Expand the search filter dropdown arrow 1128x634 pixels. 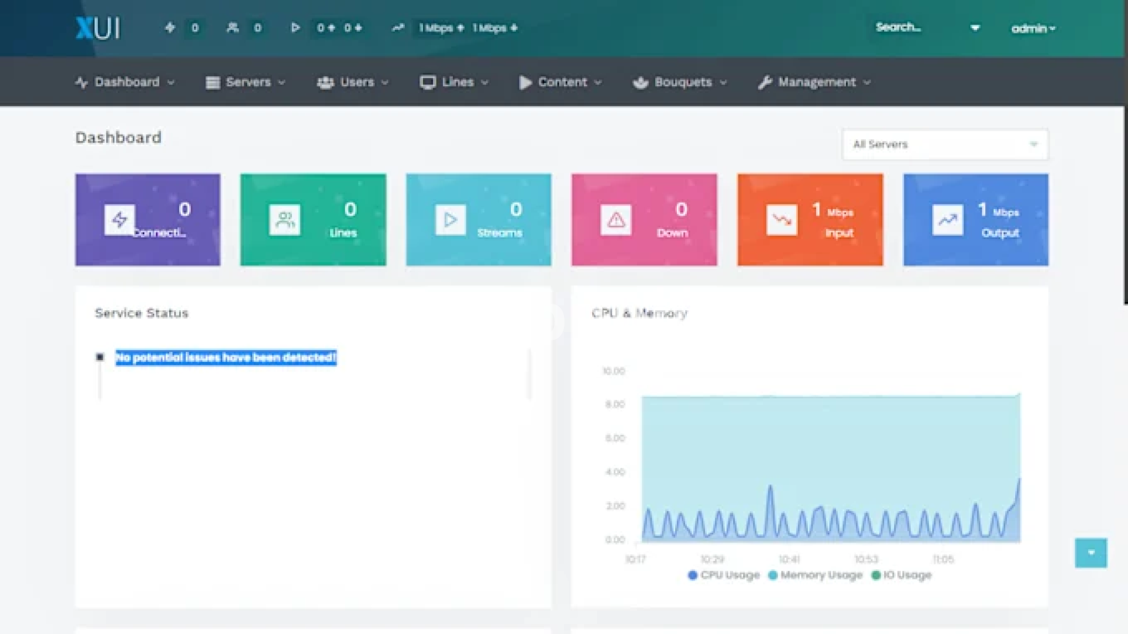point(975,28)
